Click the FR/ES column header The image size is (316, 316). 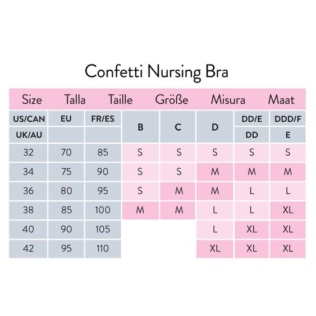point(103,118)
